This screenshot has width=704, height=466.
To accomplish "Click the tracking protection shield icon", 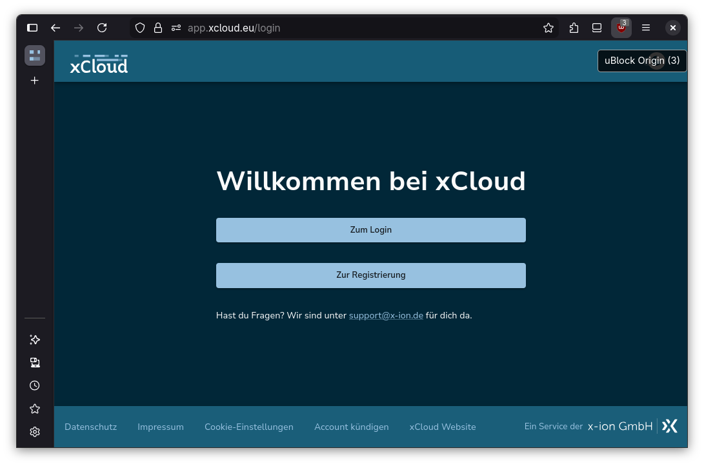I will click(x=139, y=28).
